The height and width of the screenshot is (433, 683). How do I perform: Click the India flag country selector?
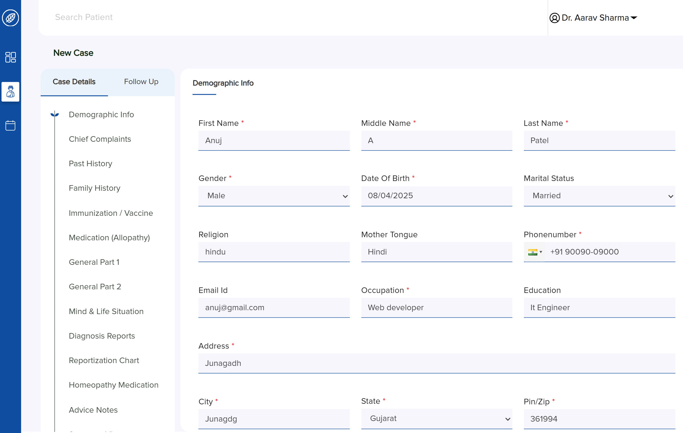coord(534,252)
